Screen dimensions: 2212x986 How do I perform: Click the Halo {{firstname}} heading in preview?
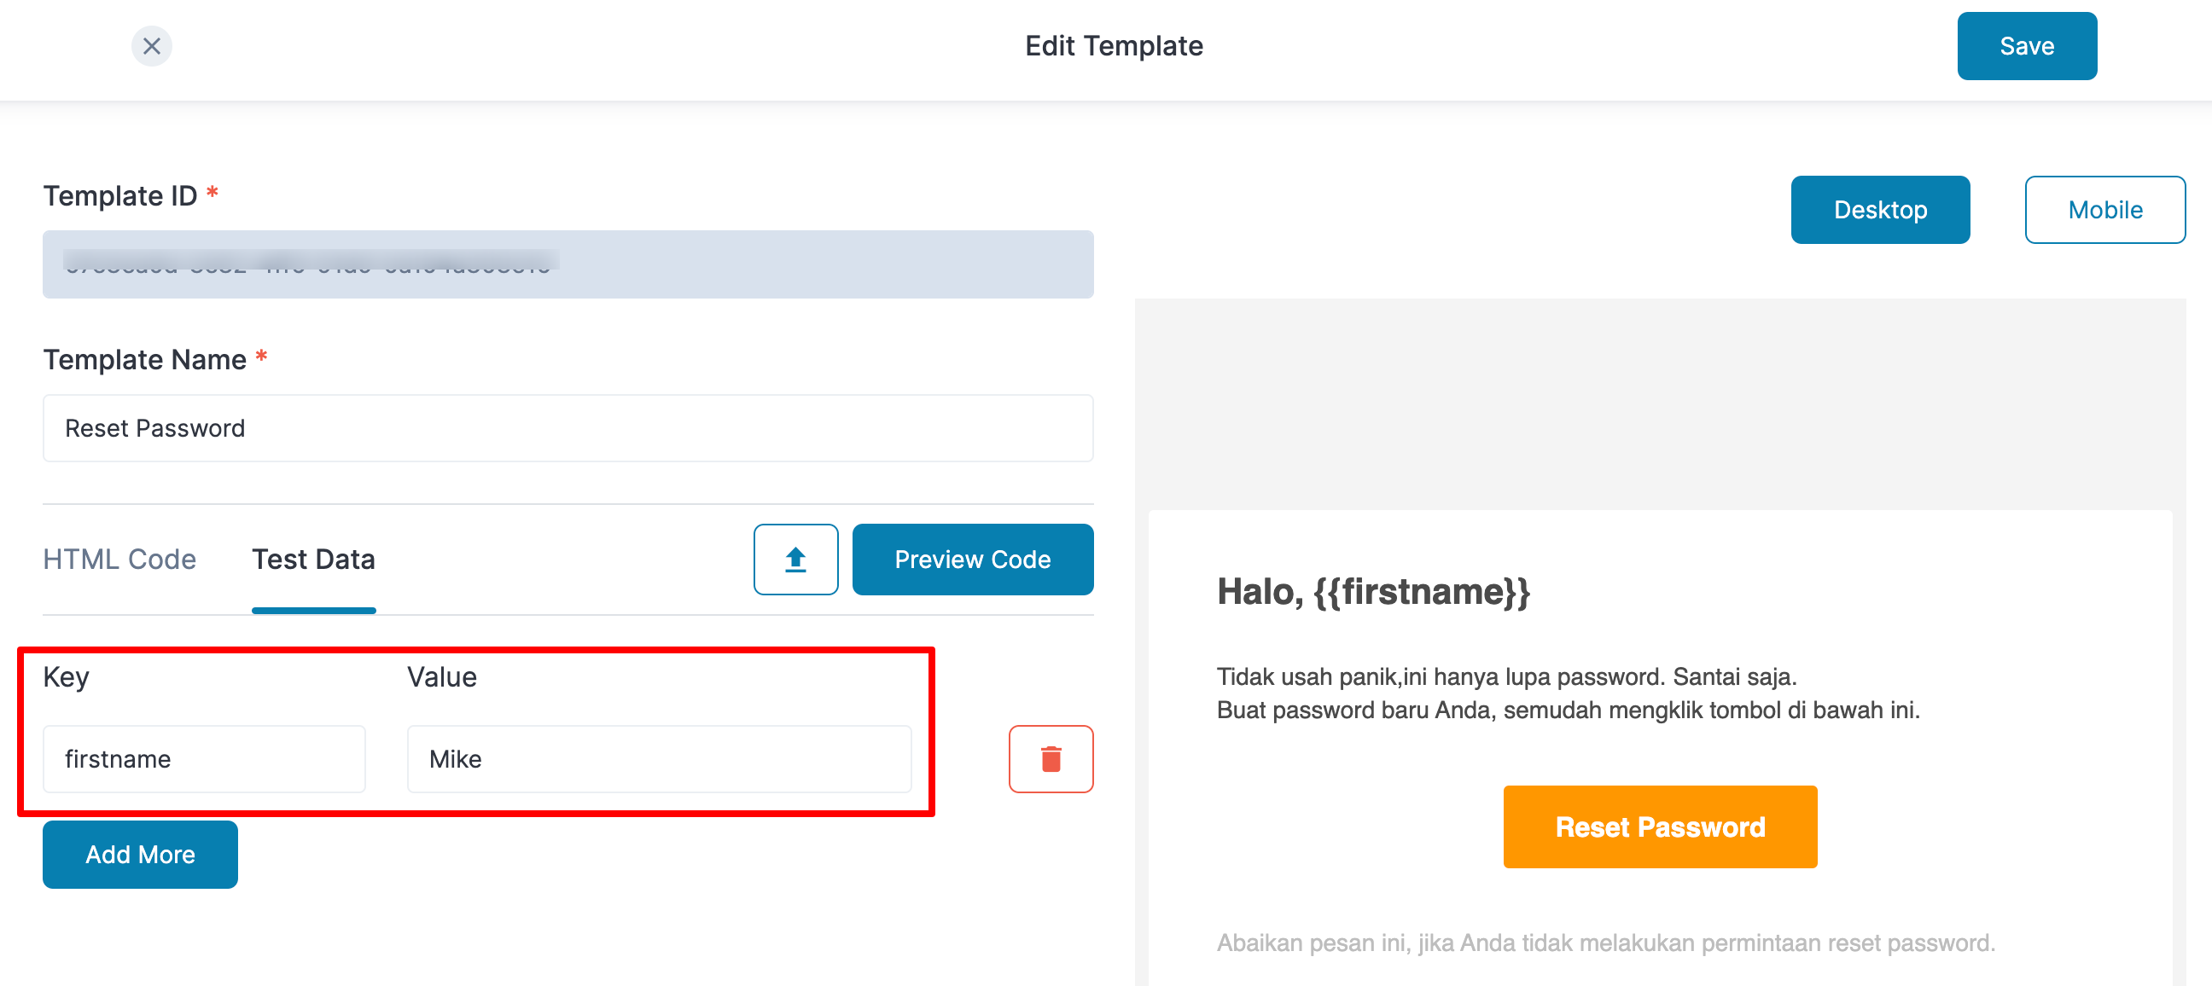pyautogui.click(x=1373, y=591)
